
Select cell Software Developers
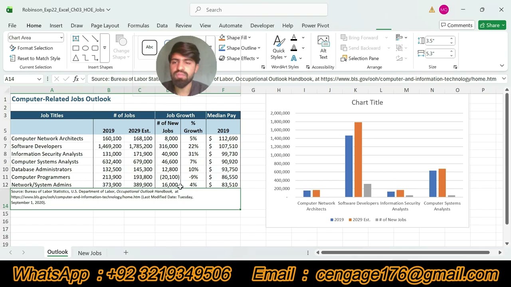coord(52,146)
